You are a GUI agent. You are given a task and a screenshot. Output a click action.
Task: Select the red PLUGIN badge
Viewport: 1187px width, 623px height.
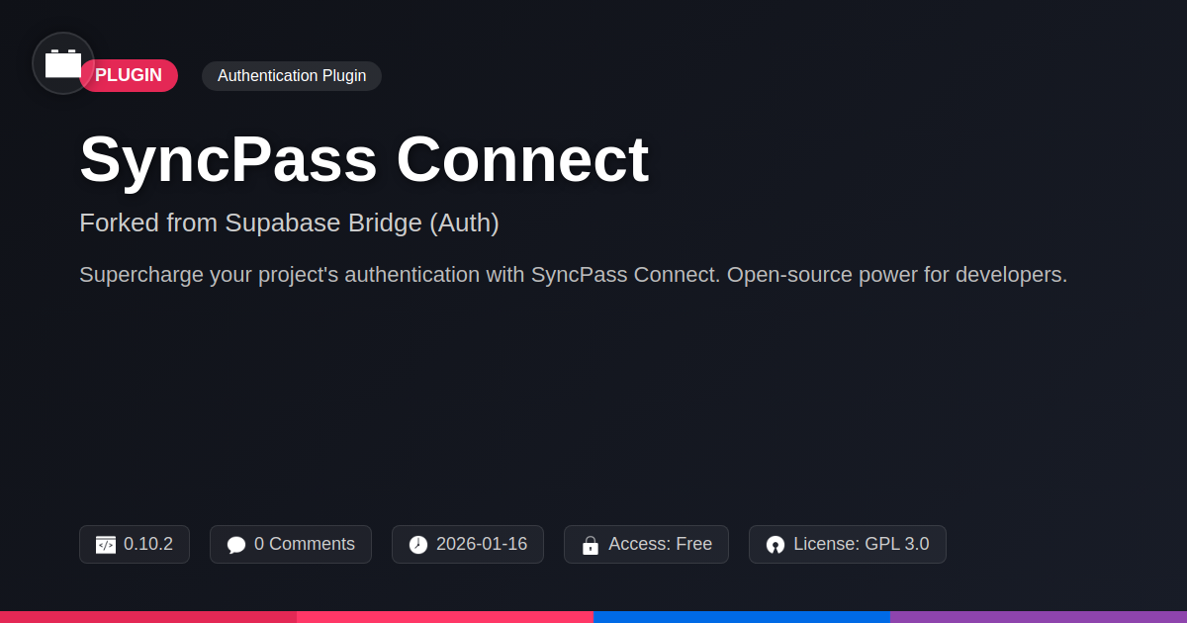[x=129, y=75]
